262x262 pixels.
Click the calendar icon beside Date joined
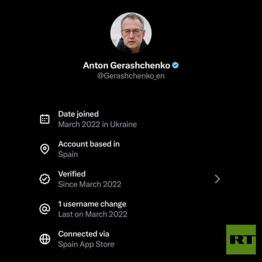pos(45,119)
